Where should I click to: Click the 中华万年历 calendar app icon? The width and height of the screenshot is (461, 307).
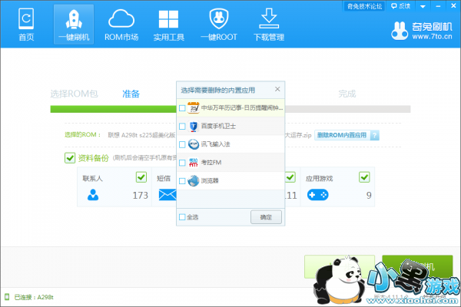[x=193, y=107]
